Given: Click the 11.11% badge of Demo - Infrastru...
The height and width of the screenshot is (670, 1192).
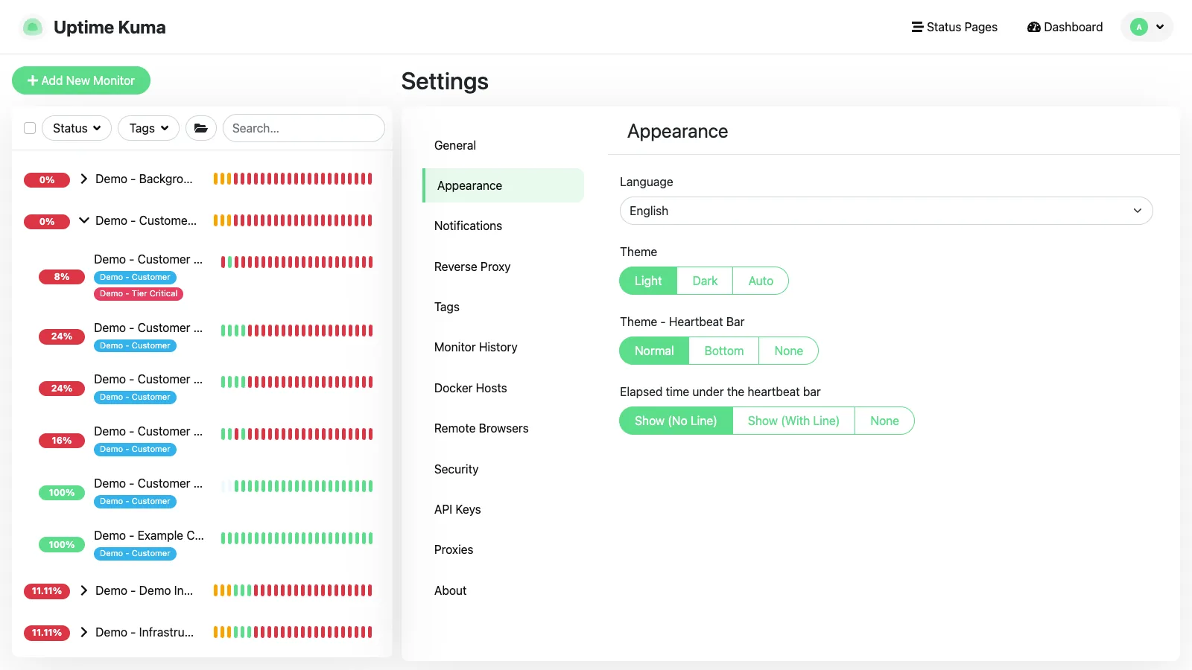Looking at the screenshot, I should (x=47, y=633).
